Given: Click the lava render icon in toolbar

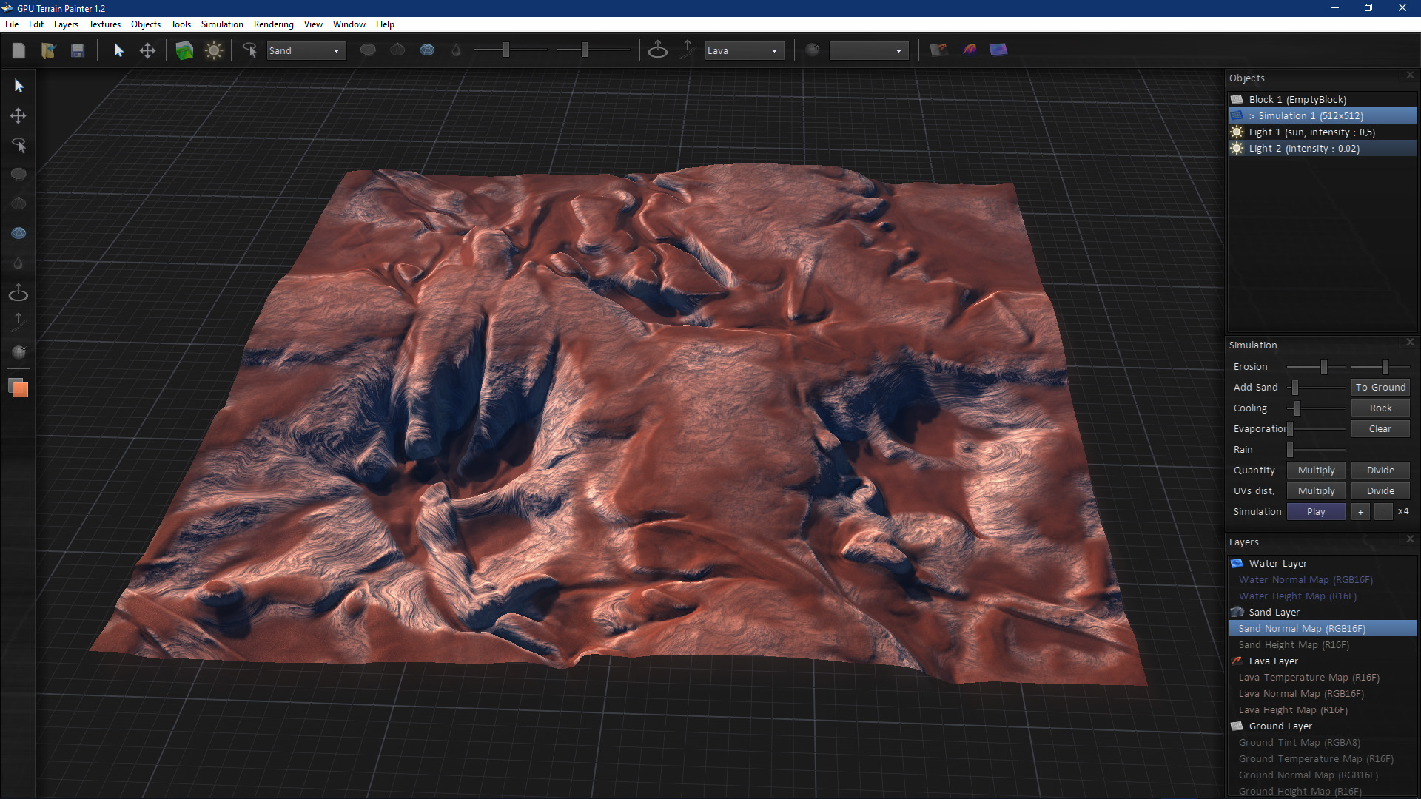Looking at the screenshot, I should (970, 50).
